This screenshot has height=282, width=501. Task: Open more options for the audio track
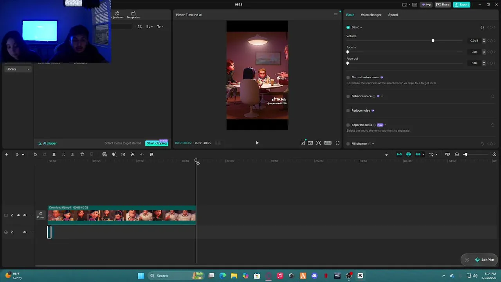click(x=31, y=232)
